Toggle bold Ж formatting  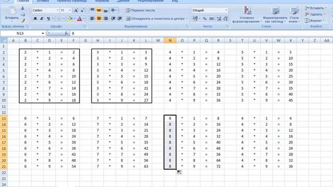[35, 19]
